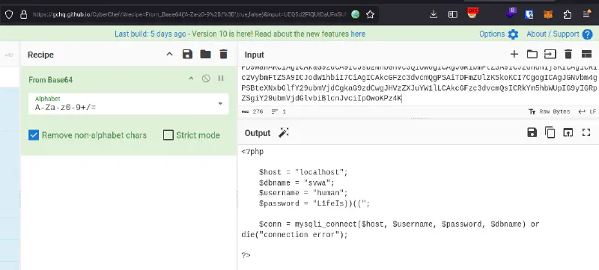
Task: Add a new input tab
Action: click(514, 54)
